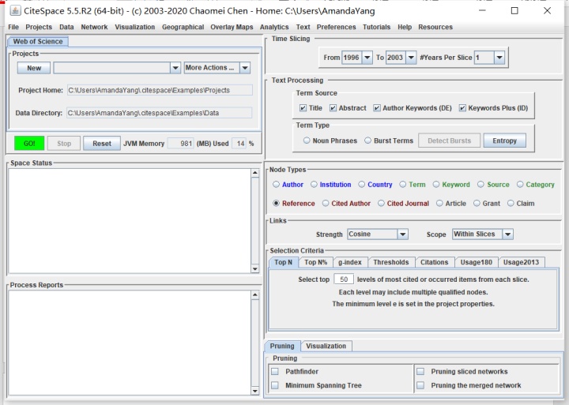Open the Projects menu
Image resolution: width=569 pixels, height=405 pixels.
pyautogui.click(x=39, y=27)
